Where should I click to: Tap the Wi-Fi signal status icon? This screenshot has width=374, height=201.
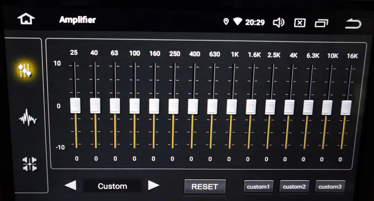click(238, 22)
